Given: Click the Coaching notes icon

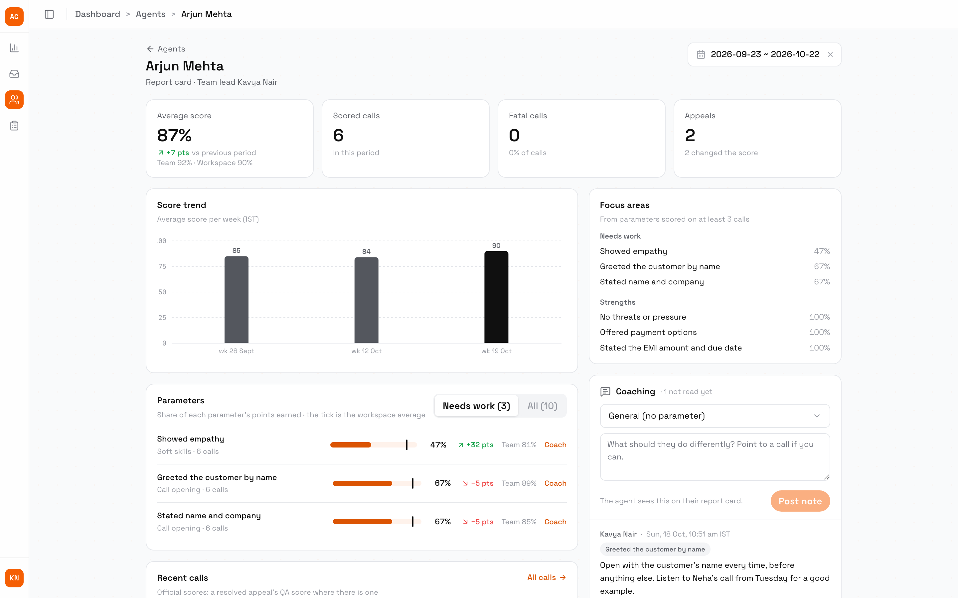Looking at the screenshot, I should tap(605, 392).
